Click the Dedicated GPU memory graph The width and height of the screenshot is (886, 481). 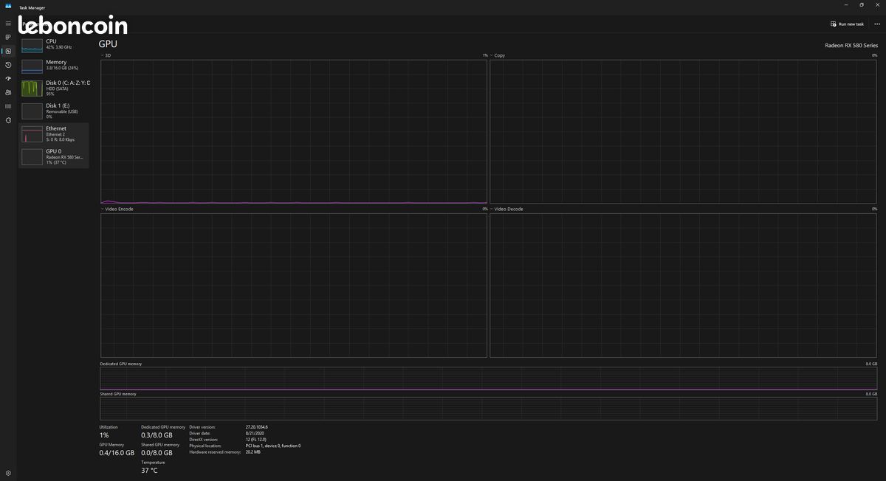click(x=489, y=379)
